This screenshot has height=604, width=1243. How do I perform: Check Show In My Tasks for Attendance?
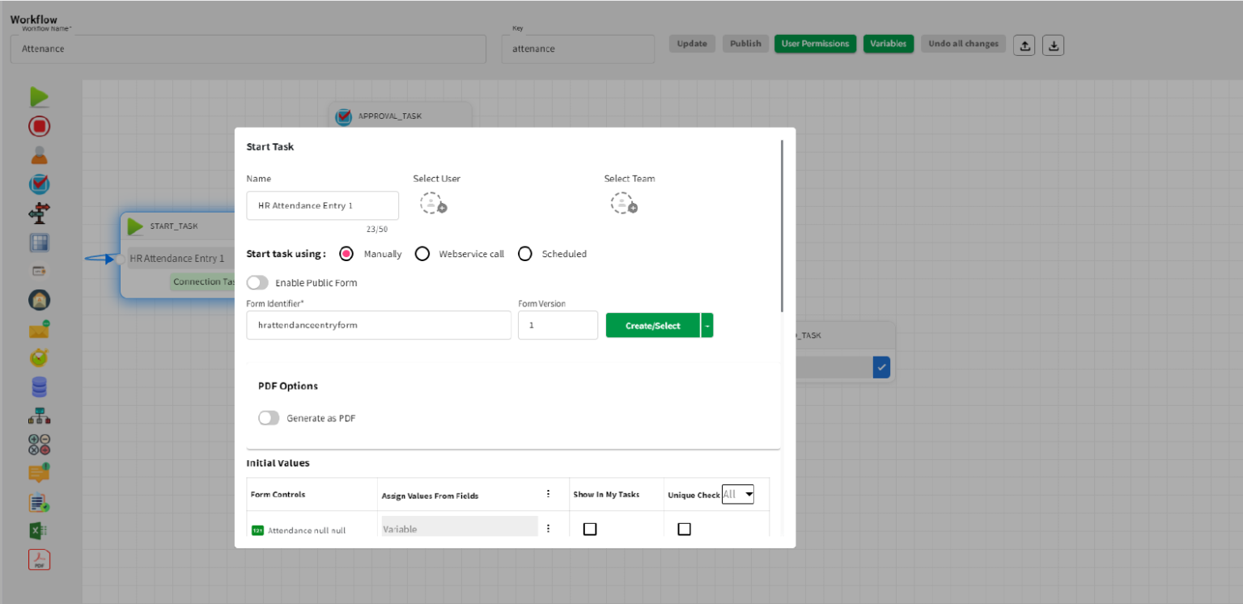590,529
